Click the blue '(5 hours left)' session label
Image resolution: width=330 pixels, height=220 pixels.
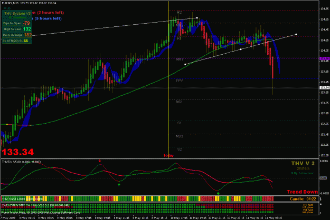pos(48,18)
